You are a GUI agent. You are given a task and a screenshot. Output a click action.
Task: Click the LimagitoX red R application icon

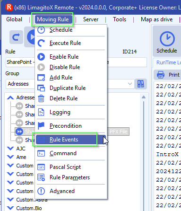click(9, 7)
